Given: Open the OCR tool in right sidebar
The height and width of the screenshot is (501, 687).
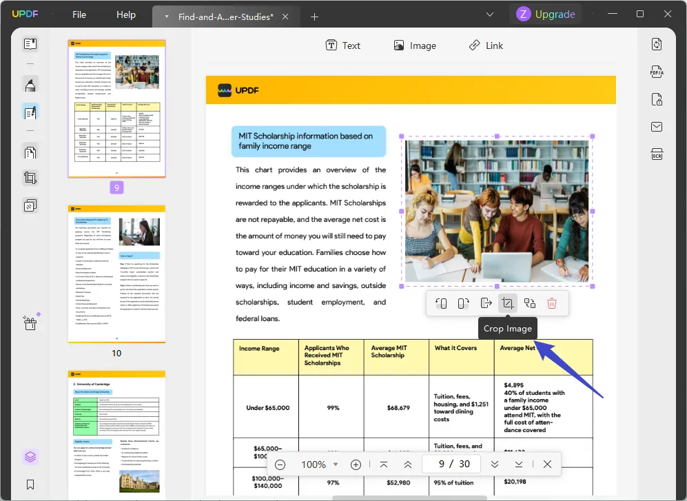Looking at the screenshot, I should (655, 154).
